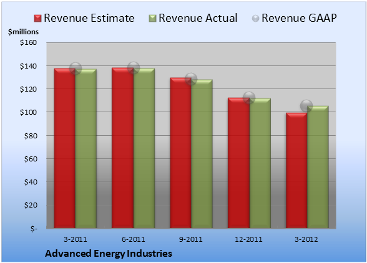Click the green Revenue Actual legend swatch

tap(152, 18)
